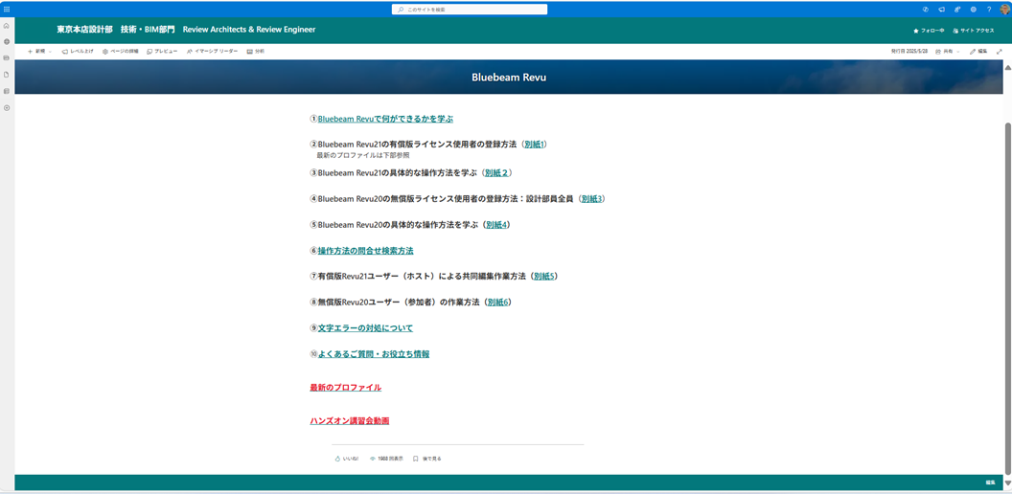Open the help question mark icon
This screenshot has height=494, width=1012.
point(989,9)
